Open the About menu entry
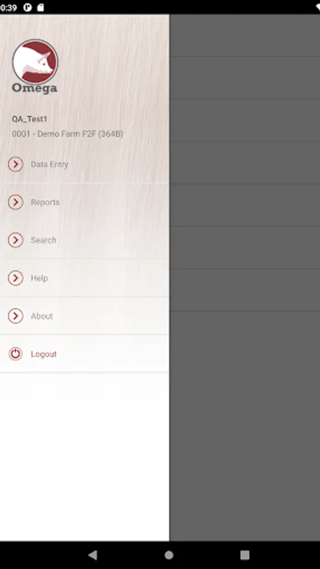Viewport: 320px width, 569px height. 85,316
